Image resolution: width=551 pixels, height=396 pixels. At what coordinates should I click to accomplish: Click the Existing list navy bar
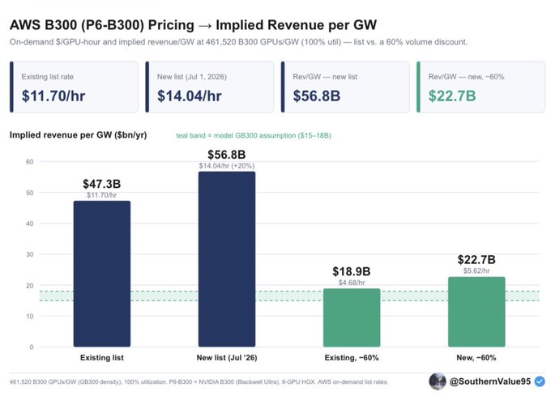click(102, 274)
